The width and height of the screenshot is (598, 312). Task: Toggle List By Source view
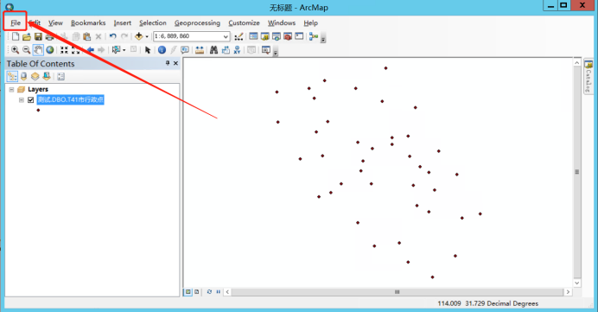coord(23,77)
